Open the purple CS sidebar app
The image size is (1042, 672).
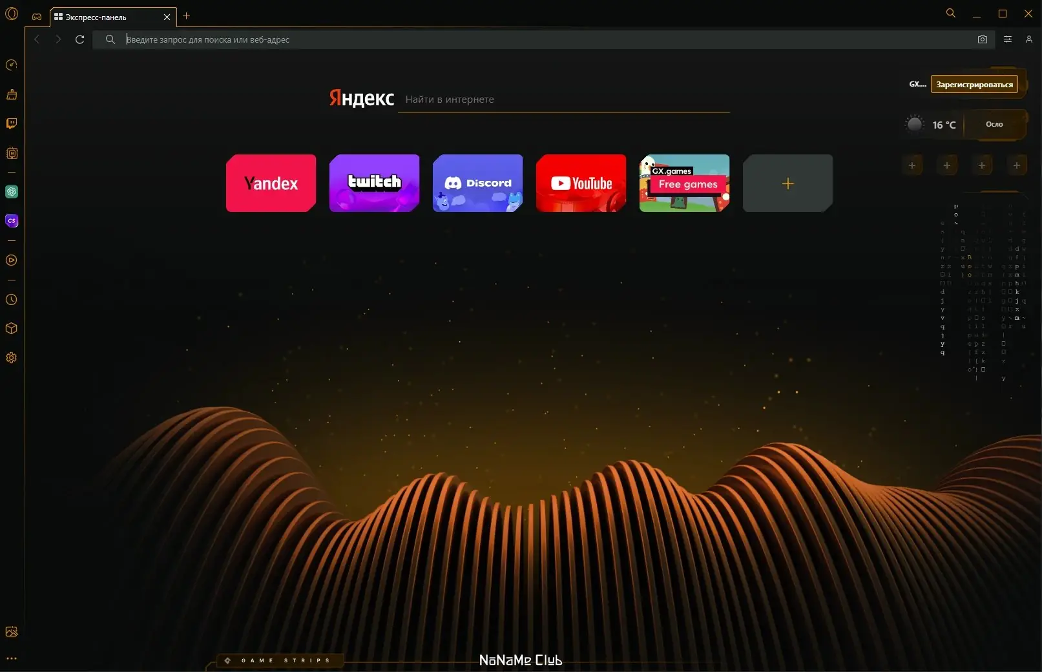(12, 220)
